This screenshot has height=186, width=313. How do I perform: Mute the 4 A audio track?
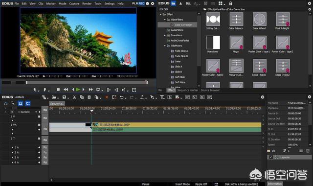point(39,163)
